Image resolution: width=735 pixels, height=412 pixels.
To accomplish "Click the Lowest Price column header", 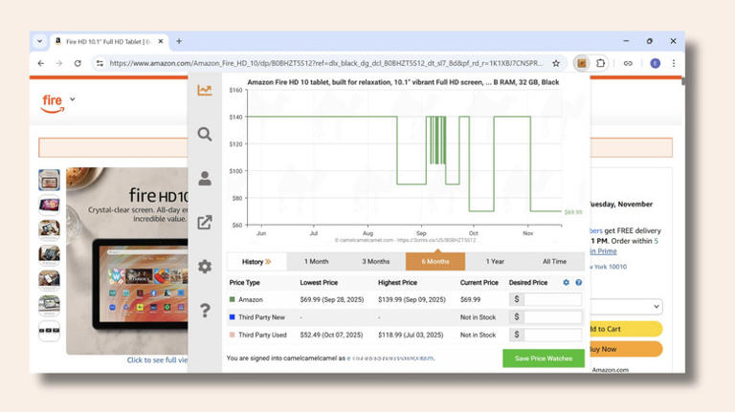I will 319,282.
